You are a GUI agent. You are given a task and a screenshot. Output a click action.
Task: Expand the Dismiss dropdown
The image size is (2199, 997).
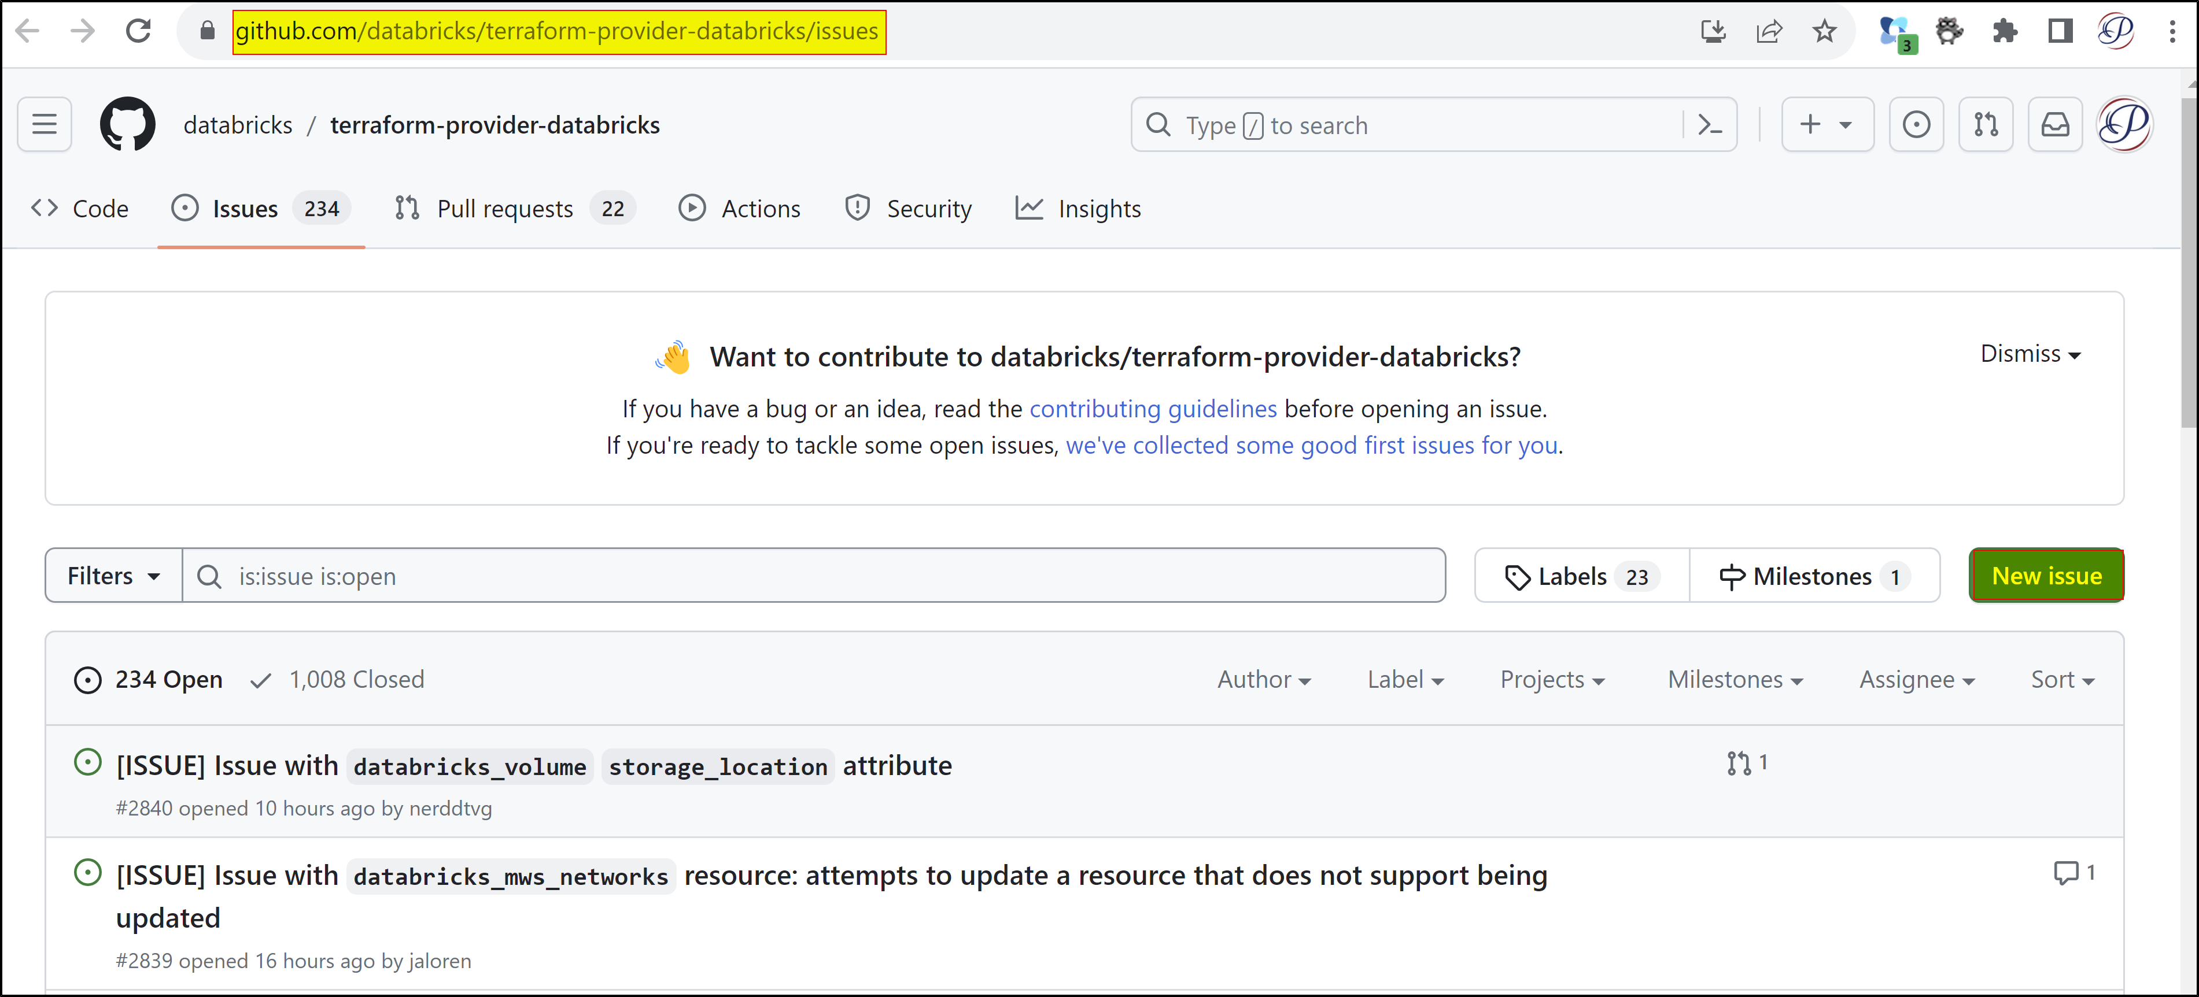2030,353
